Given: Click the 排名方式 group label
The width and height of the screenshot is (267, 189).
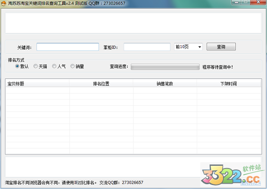Looking at the screenshot, I should [x=16, y=60].
